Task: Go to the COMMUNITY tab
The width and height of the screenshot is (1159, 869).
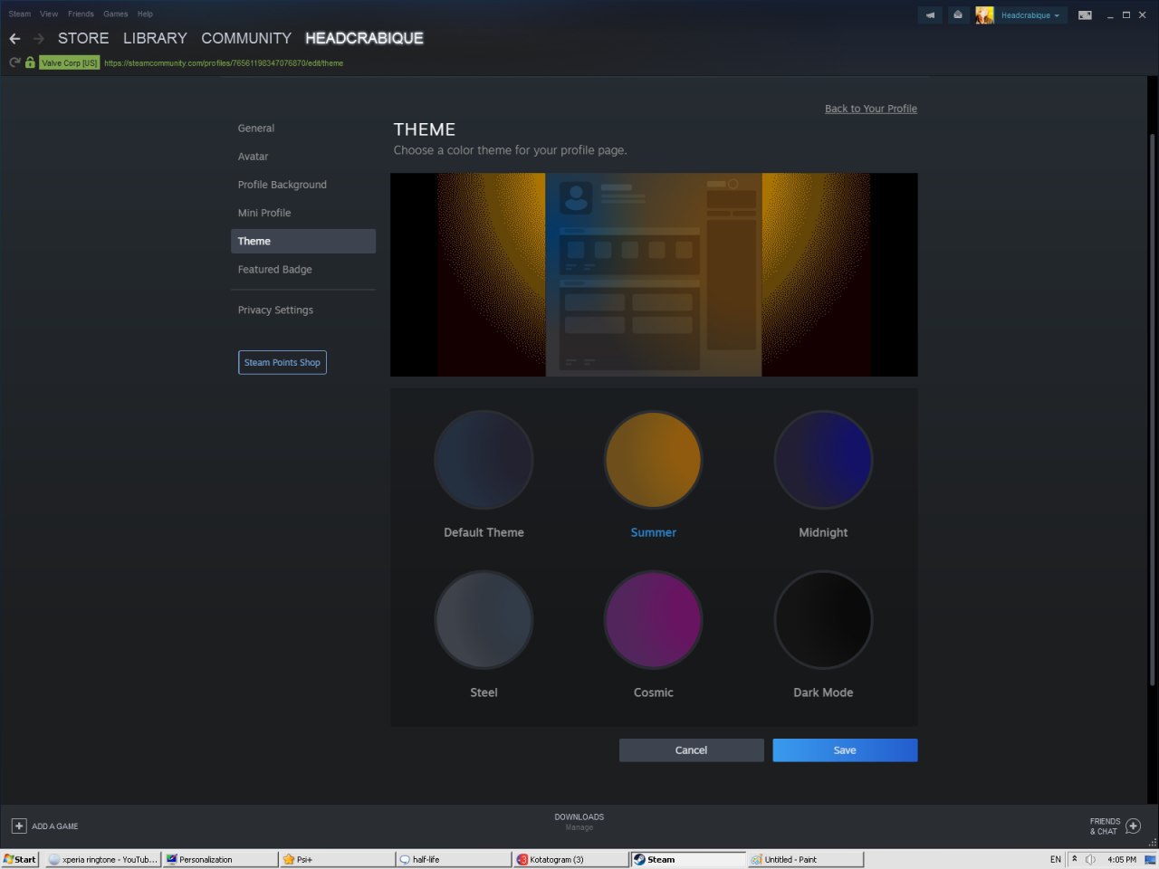Action: pyautogui.click(x=246, y=38)
